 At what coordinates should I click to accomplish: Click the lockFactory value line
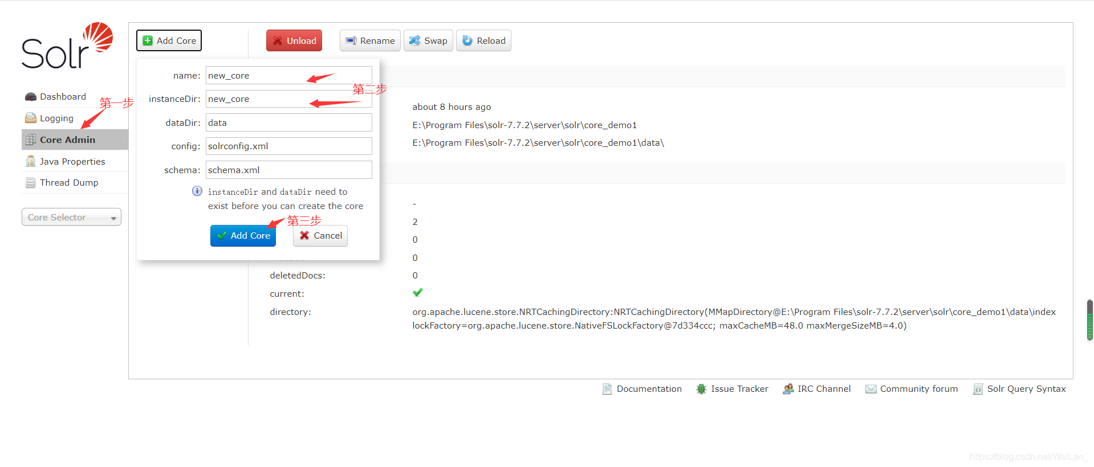click(x=659, y=326)
